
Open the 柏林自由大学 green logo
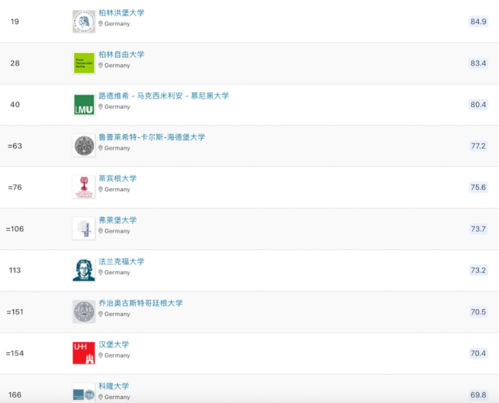click(84, 63)
